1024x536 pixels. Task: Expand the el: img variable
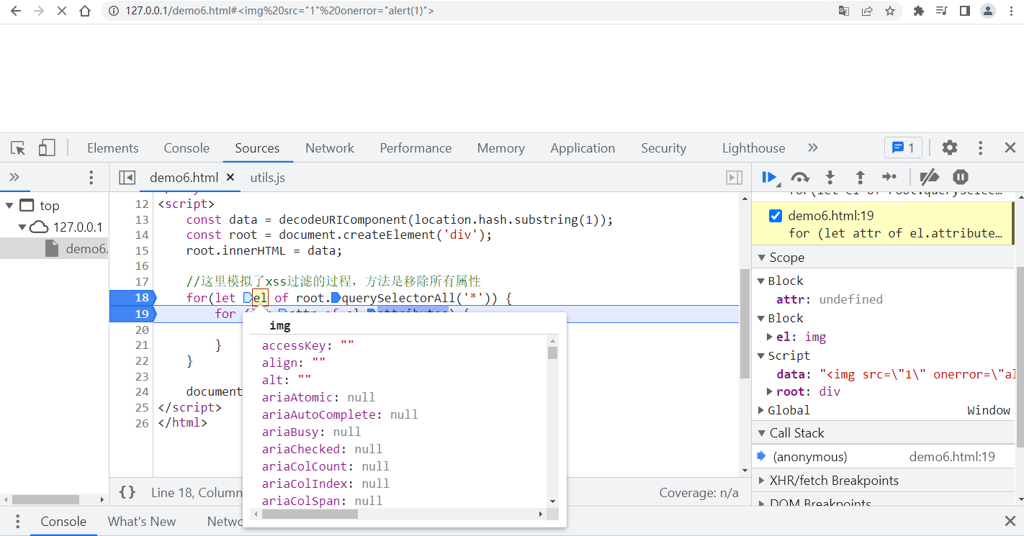(771, 337)
